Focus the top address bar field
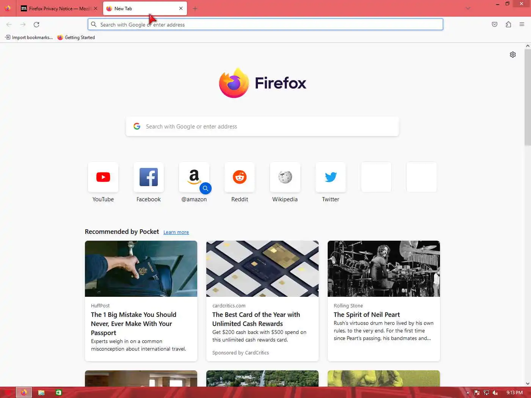Viewport: 531px width, 398px height. [x=265, y=25]
